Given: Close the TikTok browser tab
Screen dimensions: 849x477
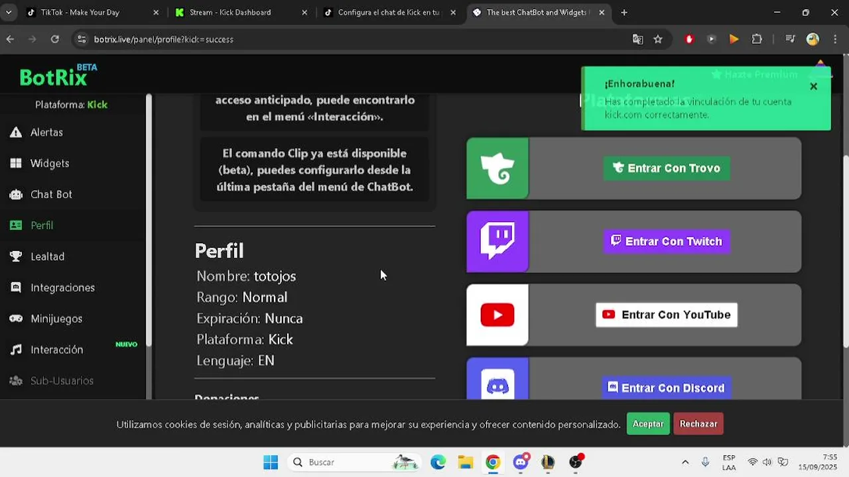Looking at the screenshot, I should (x=156, y=13).
